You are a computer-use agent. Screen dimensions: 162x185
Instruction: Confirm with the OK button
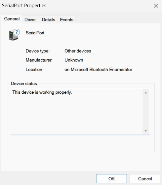coord(111,179)
